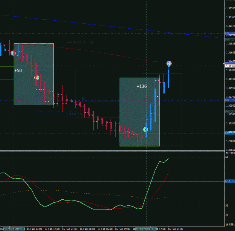
Task: Click the 32 indicator level value on the scale
Action: [227, 205]
